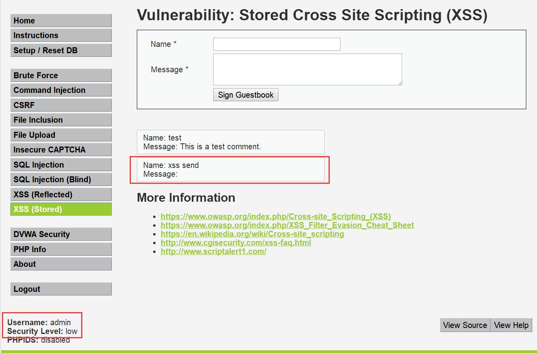This screenshot has height=353, width=537.
Task: Open DVWA Security settings
Action: [61, 234]
